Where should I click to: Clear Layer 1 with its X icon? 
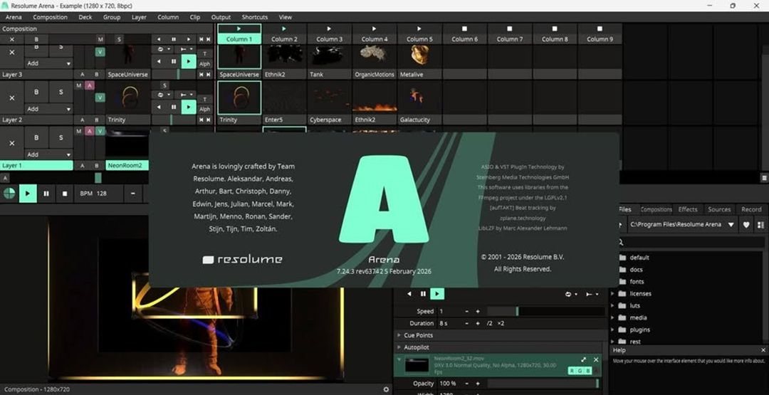(12, 143)
